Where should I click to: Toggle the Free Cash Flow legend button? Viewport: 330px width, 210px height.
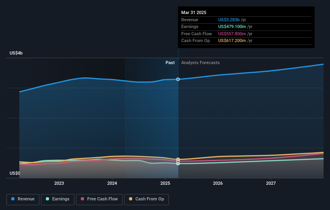pyautogui.click(x=99, y=199)
